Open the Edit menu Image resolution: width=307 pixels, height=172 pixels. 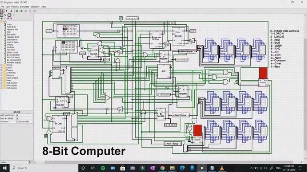(8, 6)
